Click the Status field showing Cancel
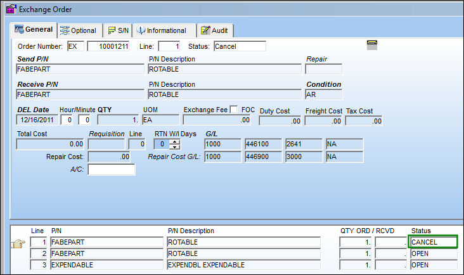 pos(240,46)
